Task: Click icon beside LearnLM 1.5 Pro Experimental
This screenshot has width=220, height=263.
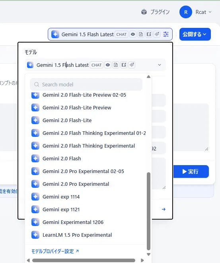Action: coord(35,235)
